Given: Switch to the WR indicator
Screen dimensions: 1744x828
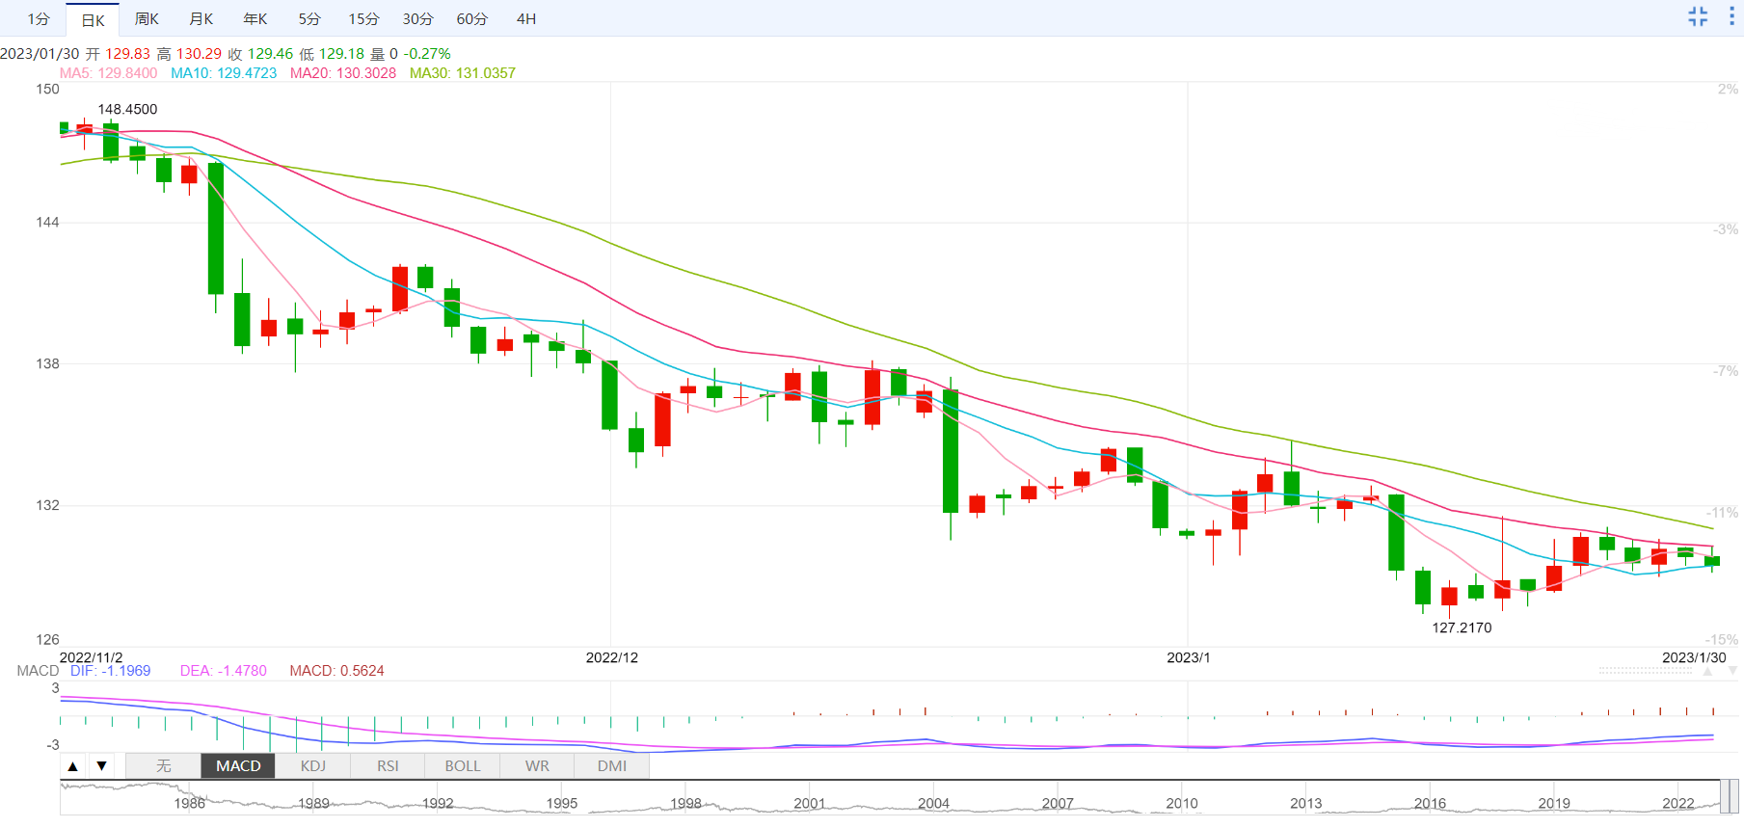Looking at the screenshot, I should pyautogui.click(x=537, y=766).
